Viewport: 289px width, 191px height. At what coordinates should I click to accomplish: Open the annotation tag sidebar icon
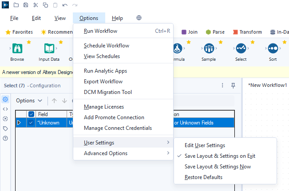point(5,129)
